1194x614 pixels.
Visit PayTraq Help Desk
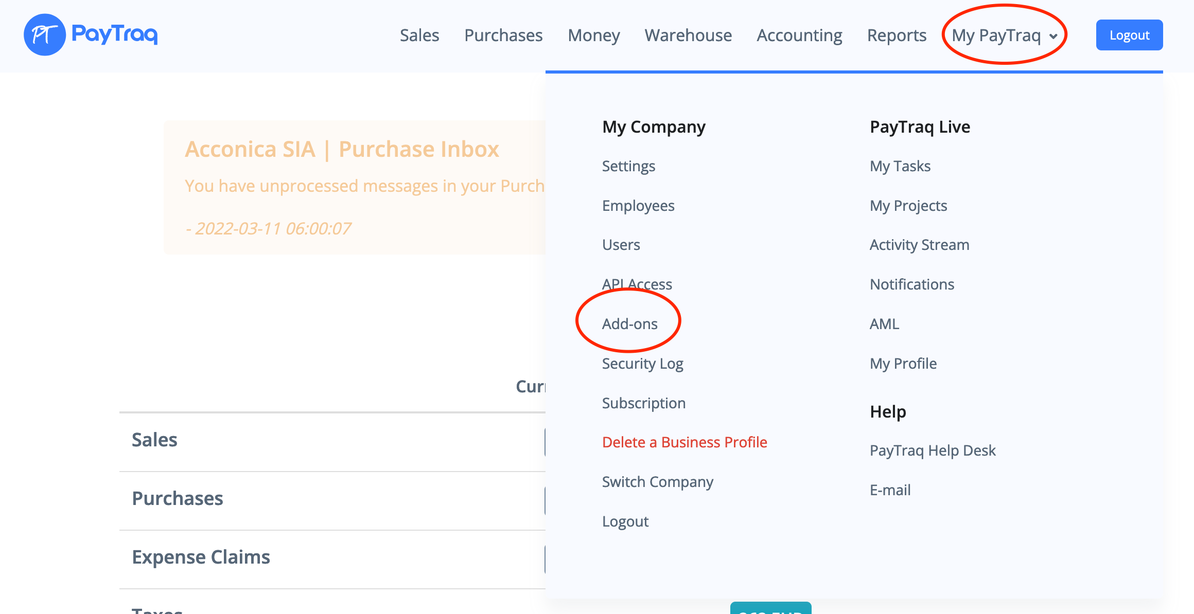[932, 450]
